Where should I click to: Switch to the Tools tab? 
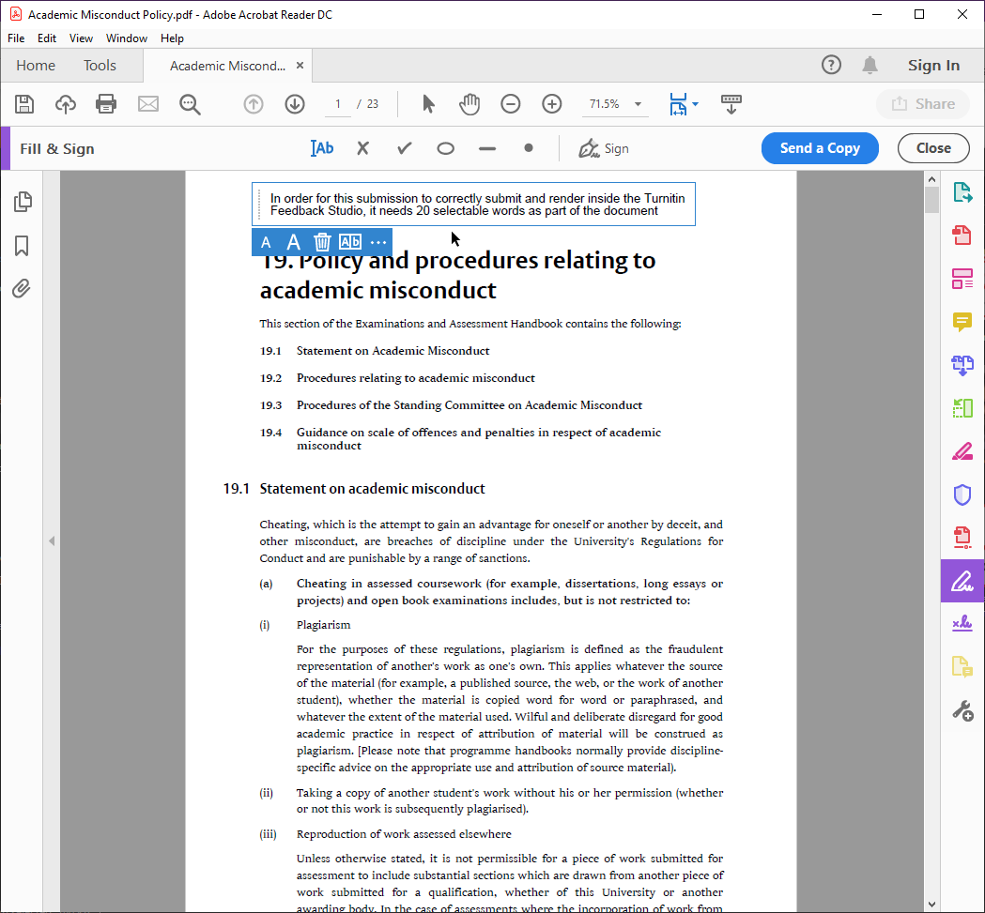(100, 66)
